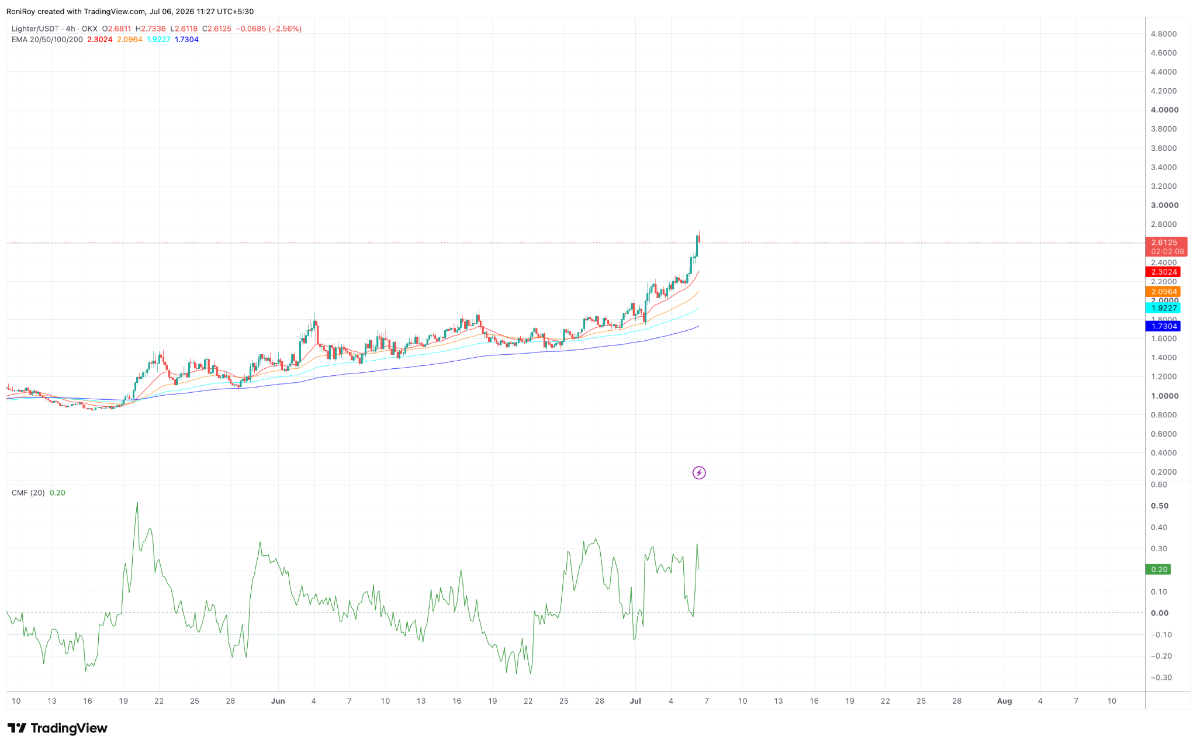Image resolution: width=1197 pixels, height=747 pixels.
Task: Click the high price H2.7336 in legend
Action: [151, 29]
